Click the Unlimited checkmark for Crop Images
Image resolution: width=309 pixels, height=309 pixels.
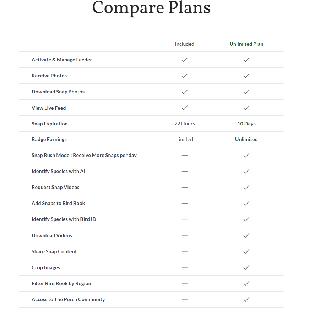[246, 267]
